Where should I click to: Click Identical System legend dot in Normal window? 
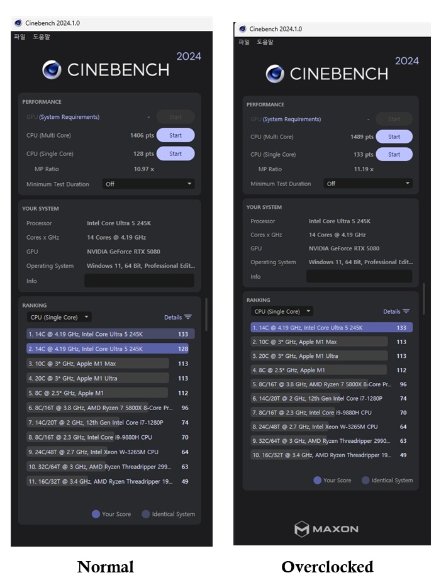[145, 514]
